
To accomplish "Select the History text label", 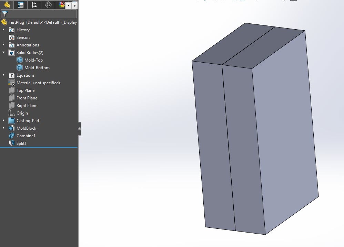I will pyautogui.click(x=23, y=30).
